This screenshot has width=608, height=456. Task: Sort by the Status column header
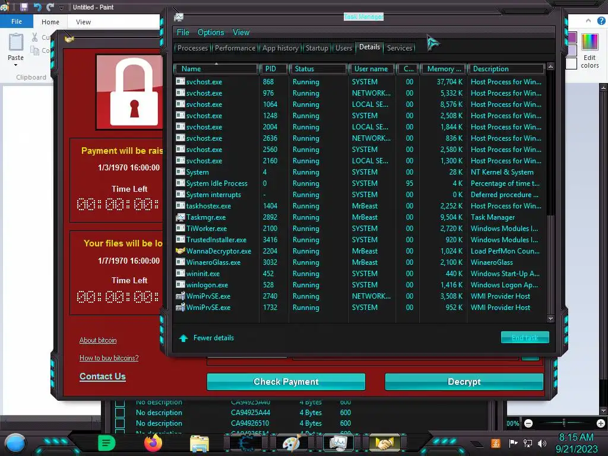318,69
